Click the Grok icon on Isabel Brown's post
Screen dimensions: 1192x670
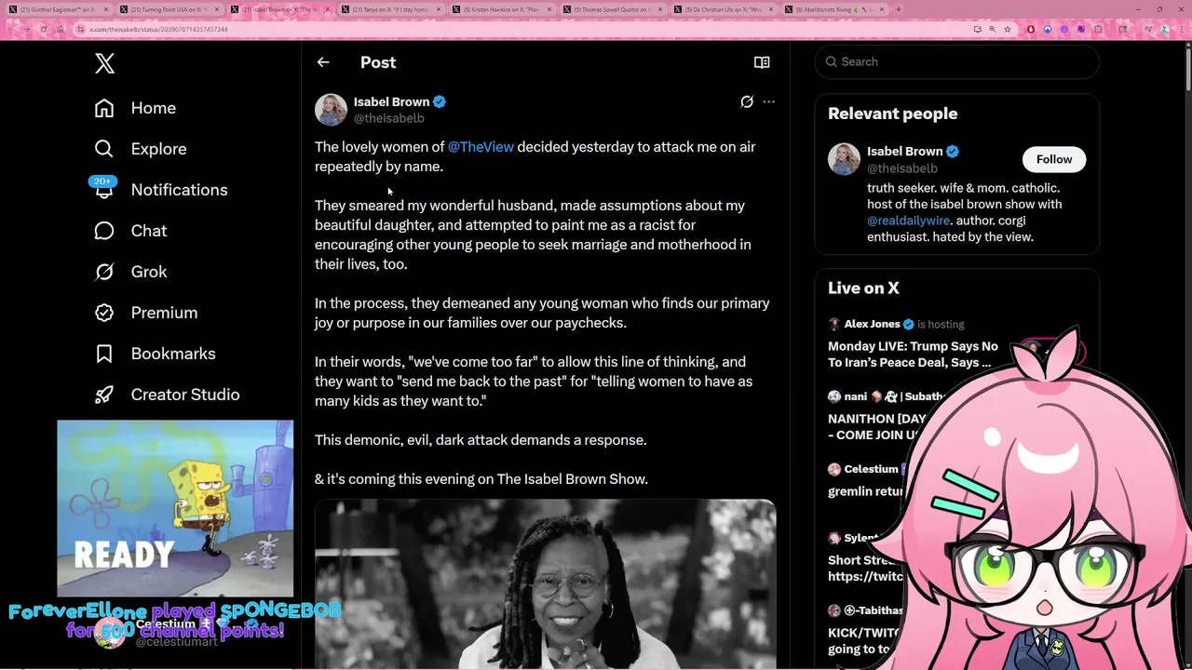pyautogui.click(x=747, y=101)
